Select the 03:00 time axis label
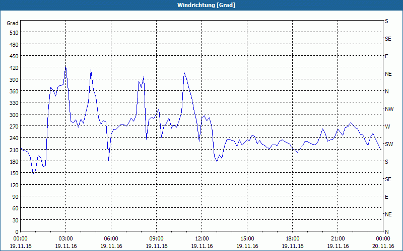The width and height of the screenshot is (403, 251). 65,238
